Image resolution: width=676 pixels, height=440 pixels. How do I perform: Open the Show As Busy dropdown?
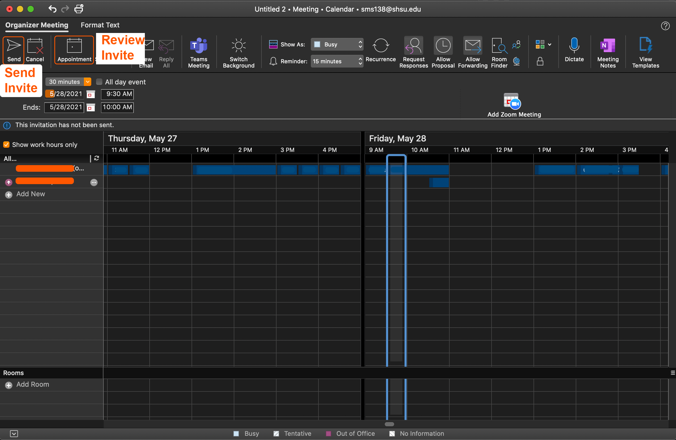pyautogui.click(x=337, y=44)
